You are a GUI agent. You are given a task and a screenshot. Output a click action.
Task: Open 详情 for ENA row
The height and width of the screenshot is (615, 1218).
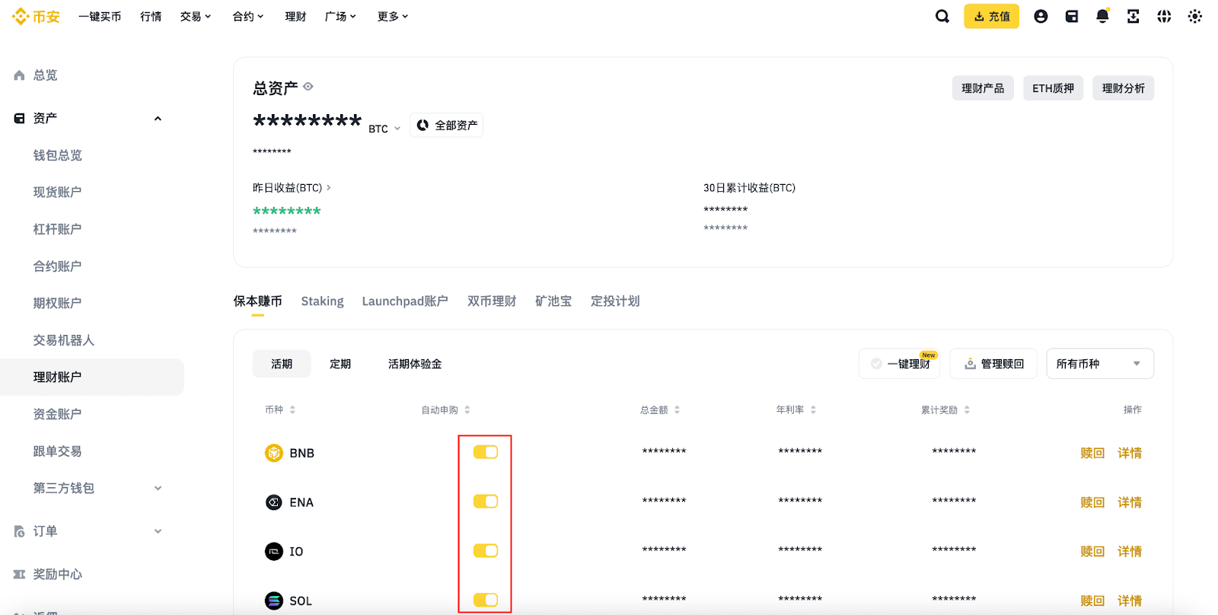(1130, 502)
